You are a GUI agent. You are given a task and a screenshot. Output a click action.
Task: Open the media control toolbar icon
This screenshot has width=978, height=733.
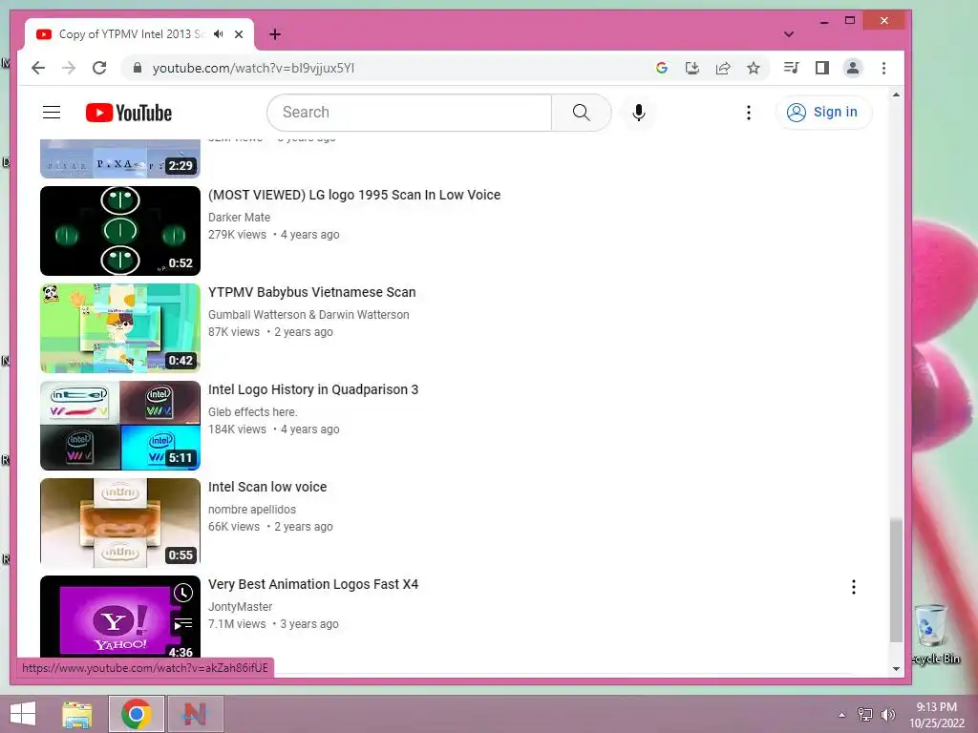click(x=792, y=68)
